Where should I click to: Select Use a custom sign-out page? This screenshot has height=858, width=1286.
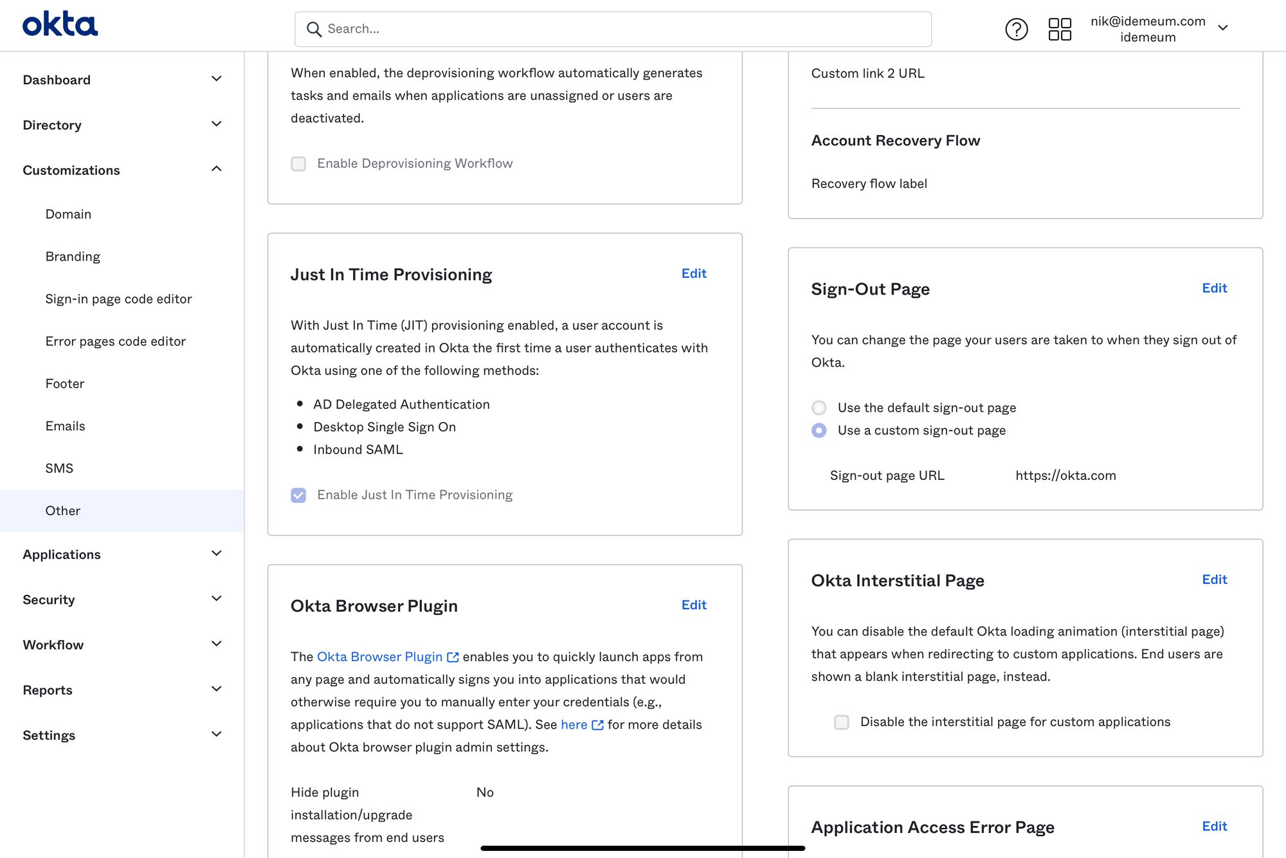point(819,430)
